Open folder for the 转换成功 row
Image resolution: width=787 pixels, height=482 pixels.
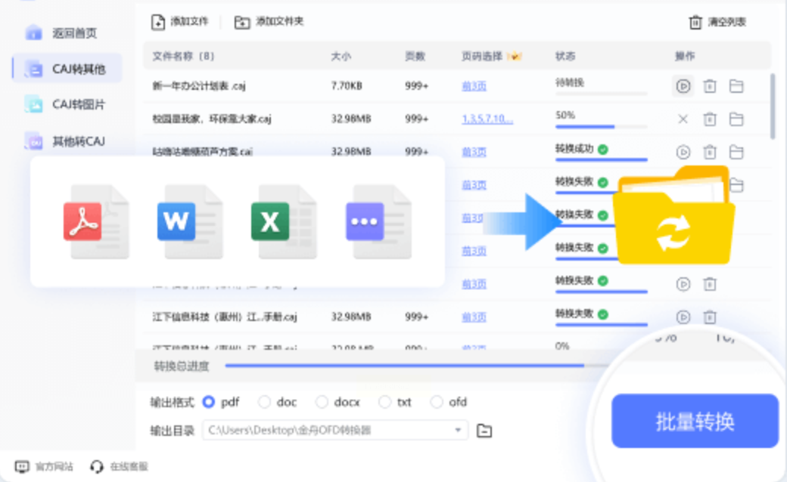point(736,152)
